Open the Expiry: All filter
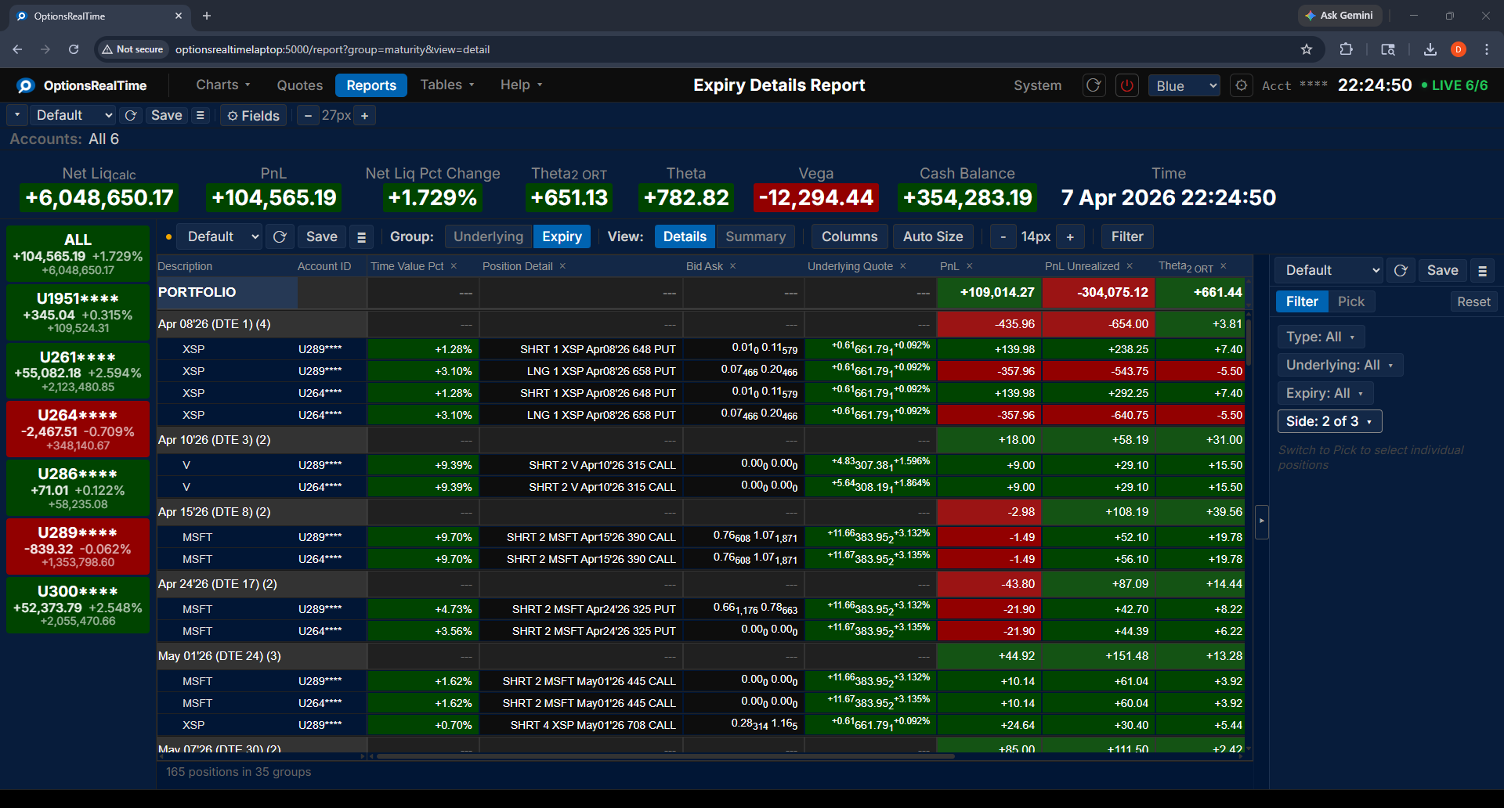The width and height of the screenshot is (1504, 808). pyautogui.click(x=1325, y=393)
